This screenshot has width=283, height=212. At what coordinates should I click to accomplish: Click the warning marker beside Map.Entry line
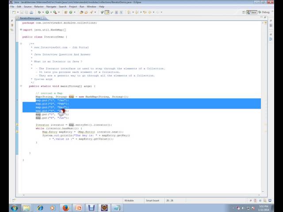(x=17, y=132)
